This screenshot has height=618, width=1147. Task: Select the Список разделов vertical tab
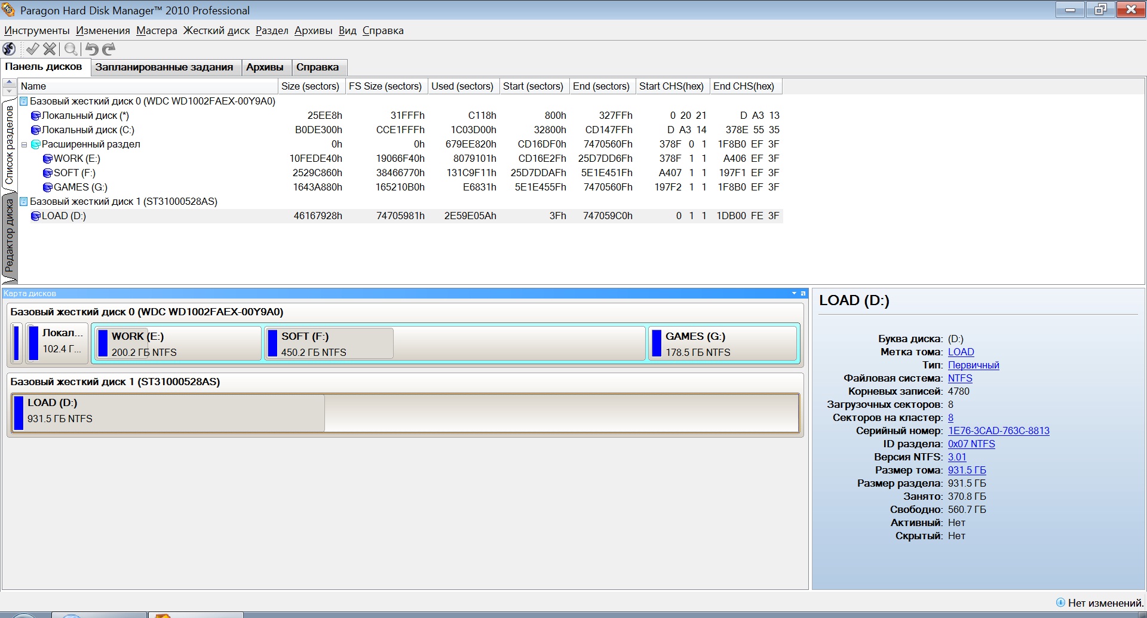[x=9, y=144]
